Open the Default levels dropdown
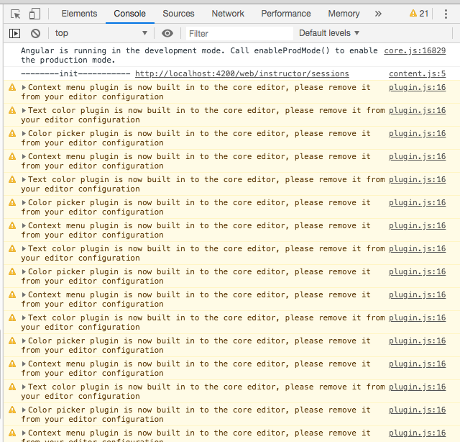This screenshot has height=442, width=460. point(329,33)
